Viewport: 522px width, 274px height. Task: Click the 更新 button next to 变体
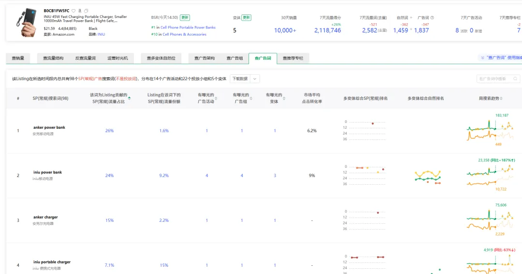pos(246,17)
